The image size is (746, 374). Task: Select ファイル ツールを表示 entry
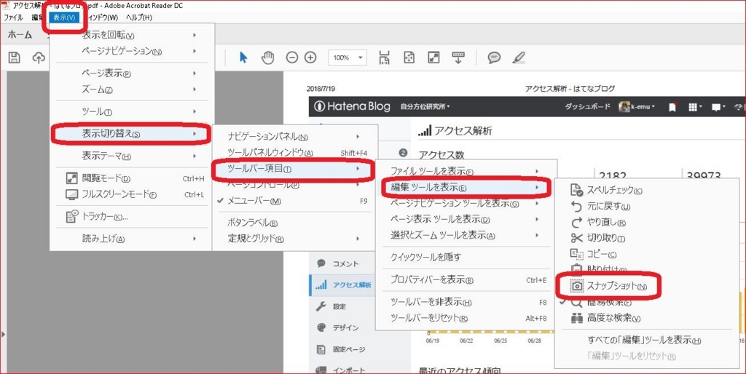466,171
